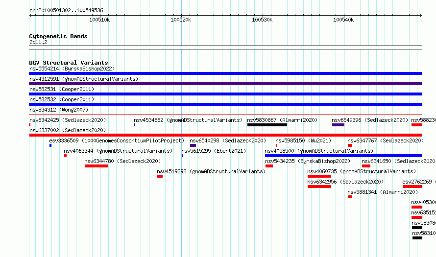Click the nsv5830867 (Almarri2020) label
436x257 pixels.
point(282,120)
